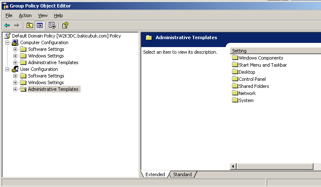Select the Network text in Setting list
Viewport: 321px width, 187px height.
tap(247, 93)
